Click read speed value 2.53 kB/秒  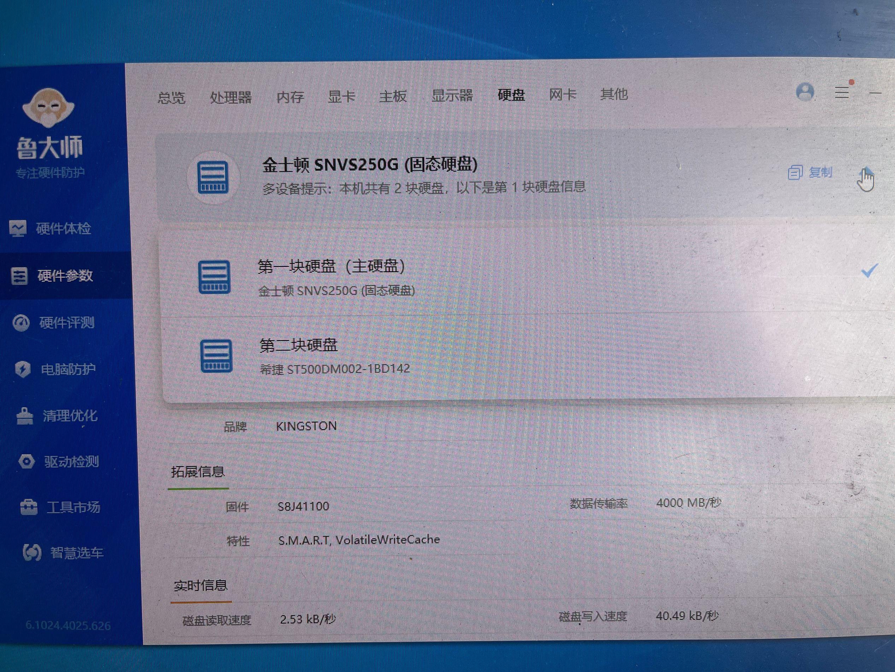tap(308, 619)
